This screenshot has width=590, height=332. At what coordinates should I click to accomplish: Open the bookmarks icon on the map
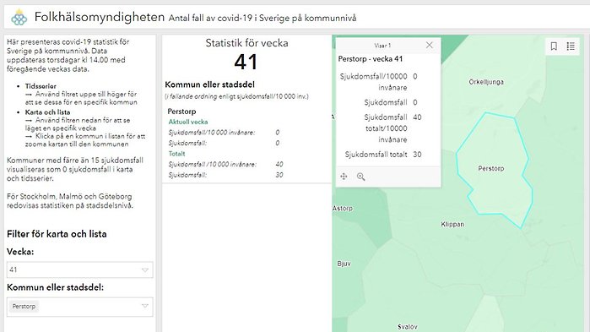554,46
